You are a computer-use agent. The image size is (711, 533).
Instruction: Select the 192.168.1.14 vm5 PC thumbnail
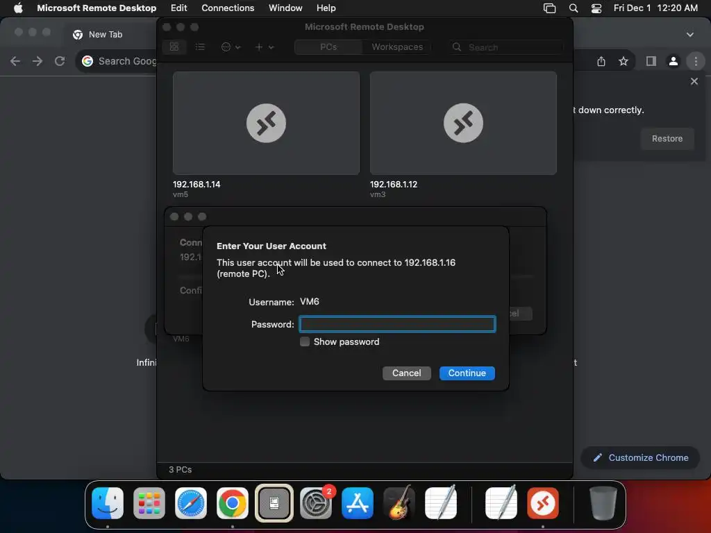tap(266, 123)
